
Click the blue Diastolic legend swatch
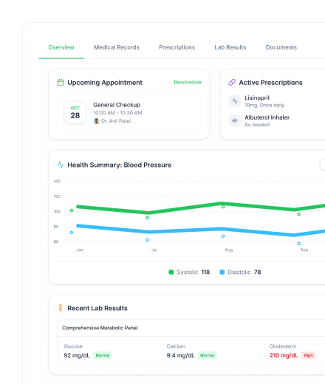pyautogui.click(x=222, y=272)
